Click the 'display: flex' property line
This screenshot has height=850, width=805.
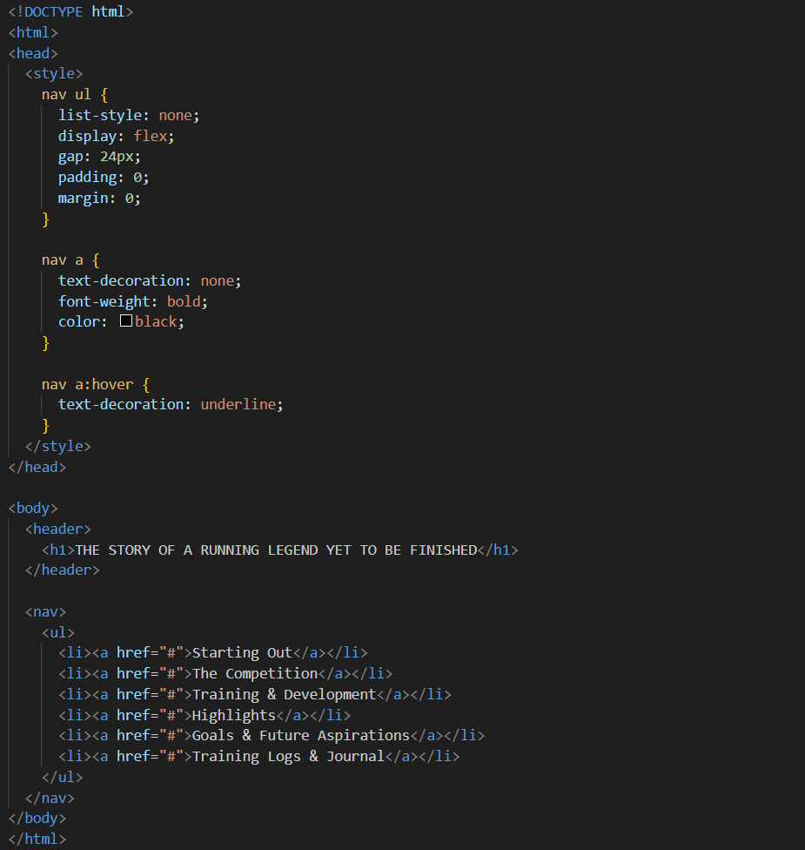coord(116,137)
